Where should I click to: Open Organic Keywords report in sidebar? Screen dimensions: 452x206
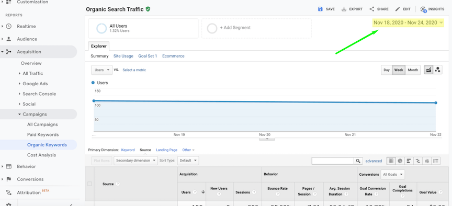(x=47, y=145)
